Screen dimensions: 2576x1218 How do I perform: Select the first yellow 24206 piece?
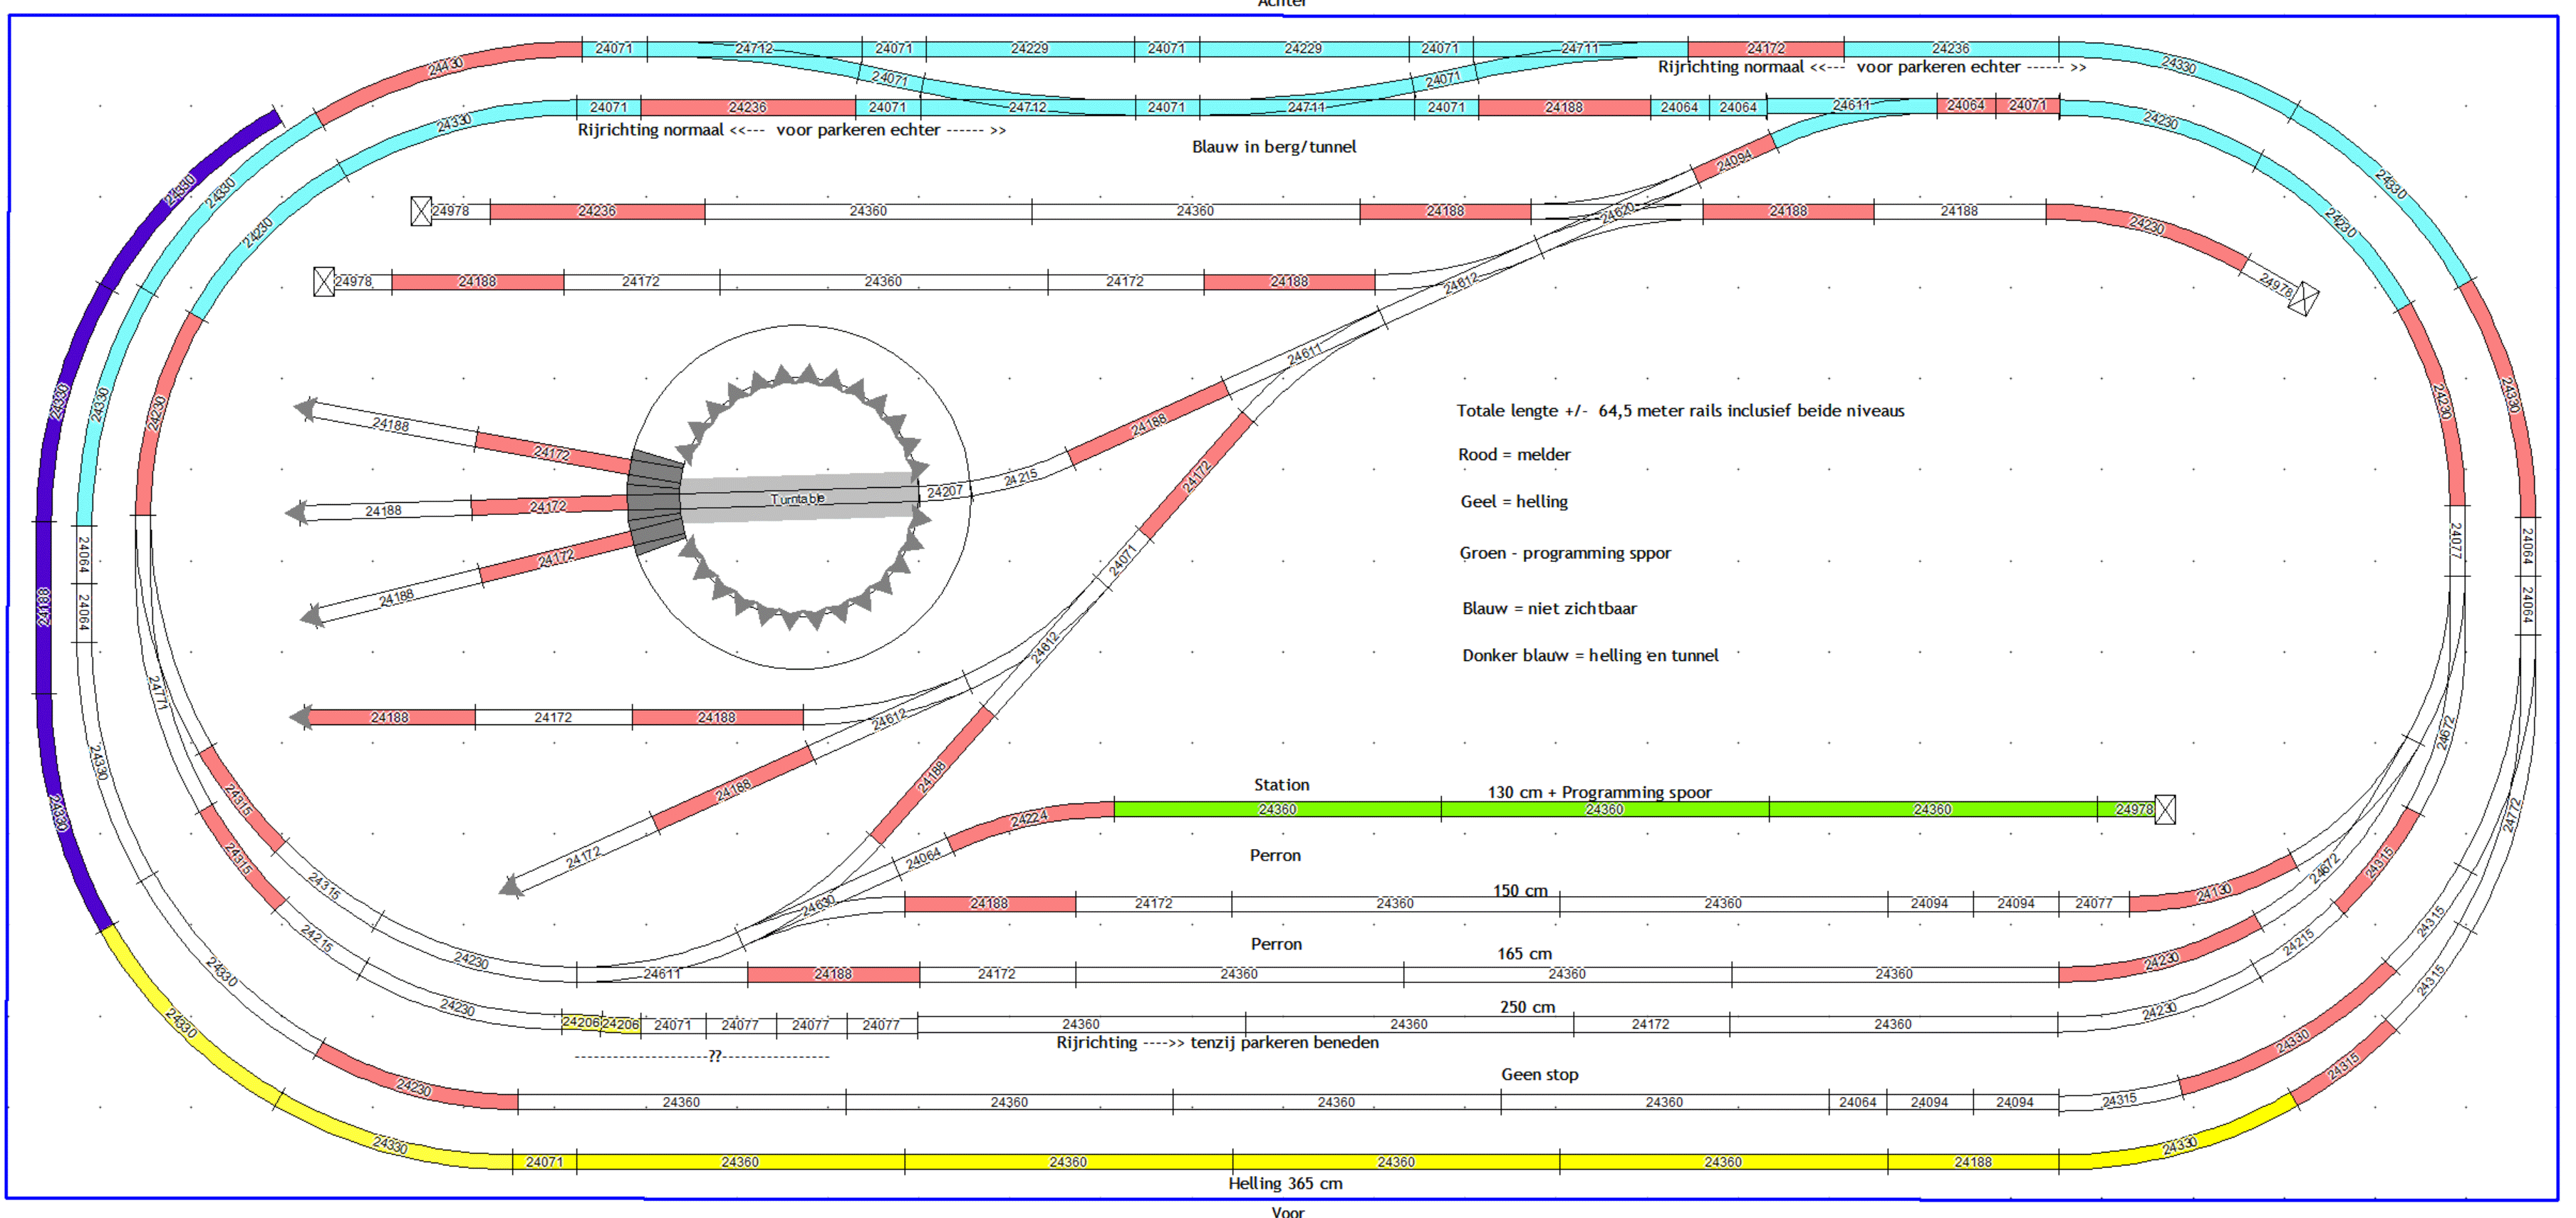click(x=580, y=1022)
